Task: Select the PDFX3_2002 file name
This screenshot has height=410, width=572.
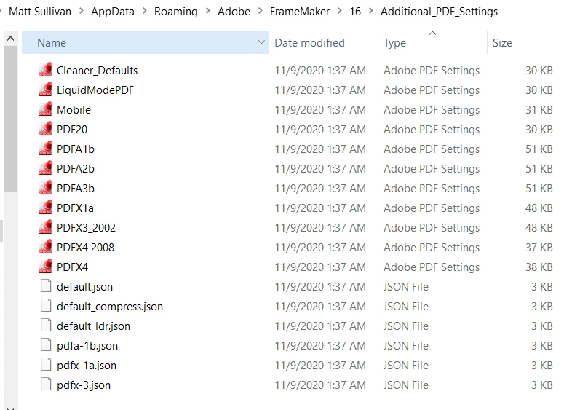Action: tap(86, 228)
